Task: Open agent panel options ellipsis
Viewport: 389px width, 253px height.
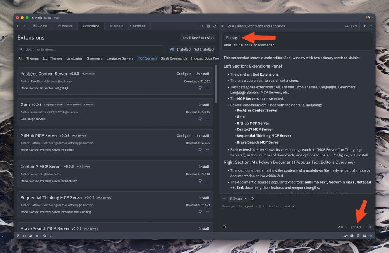Action: click(x=371, y=26)
